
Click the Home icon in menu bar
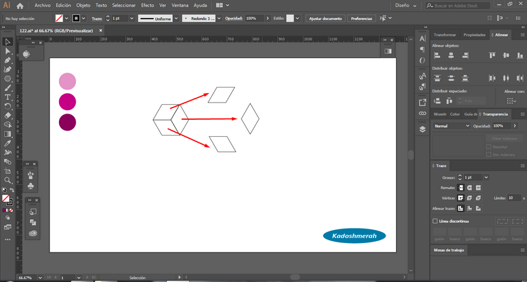click(20, 5)
